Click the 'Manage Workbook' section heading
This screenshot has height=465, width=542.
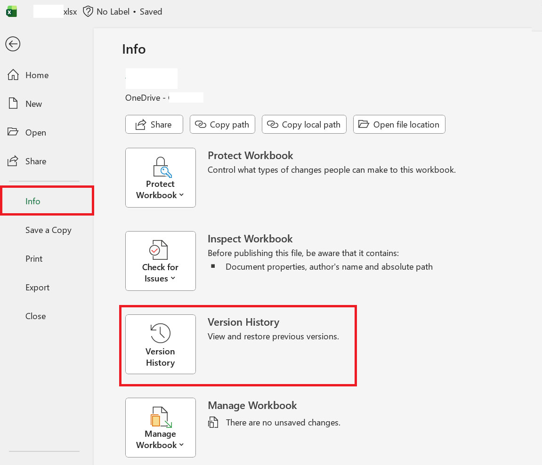pos(252,405)
